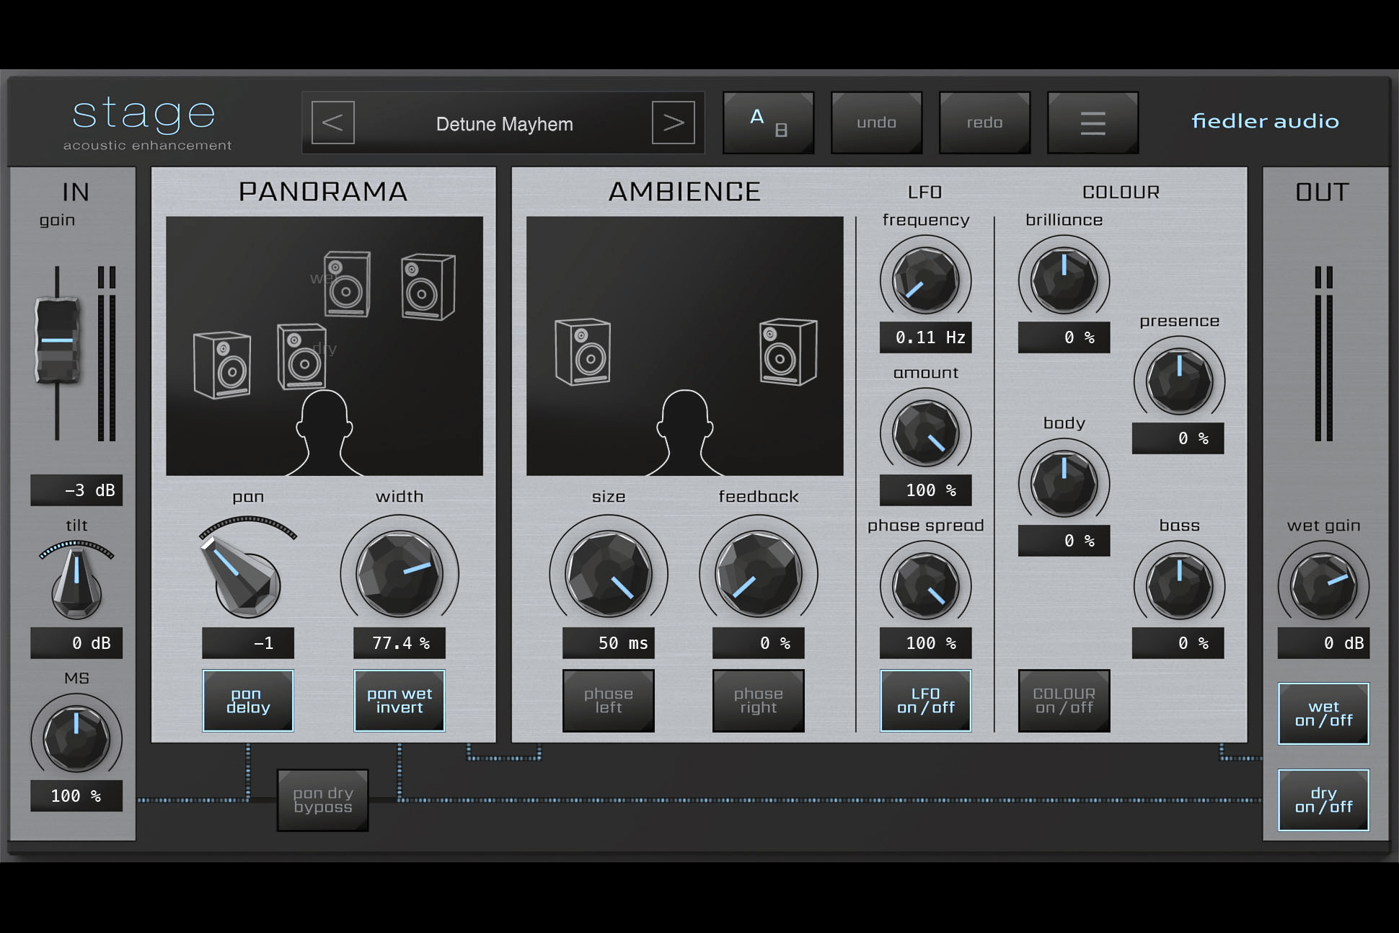Open the preset named Detune Mayhem
Viewport: 1399px width, 933px height.
tap(503, 123)
